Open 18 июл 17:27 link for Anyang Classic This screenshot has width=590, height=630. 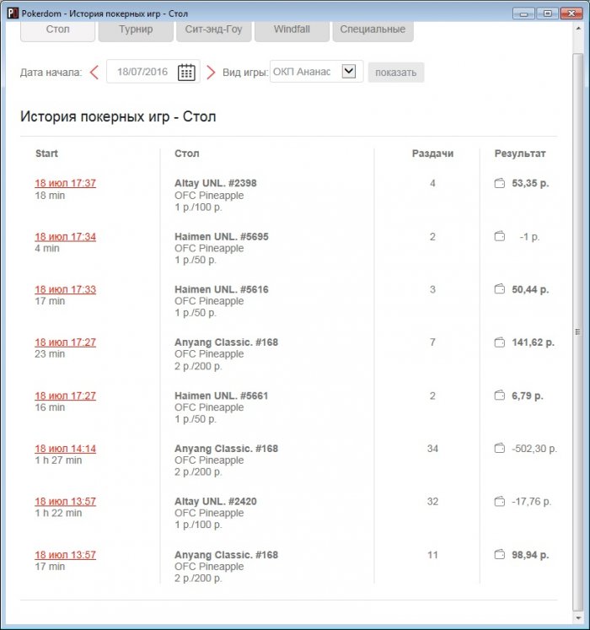66,342
